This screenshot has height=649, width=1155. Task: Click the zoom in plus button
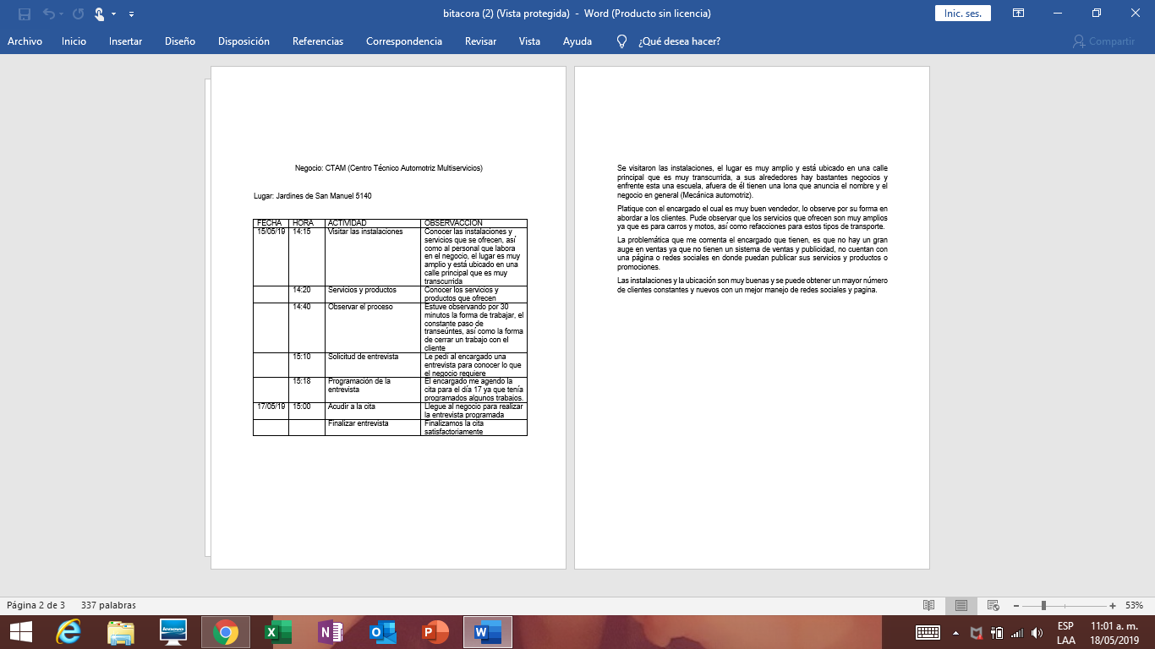pos(1112,605)
